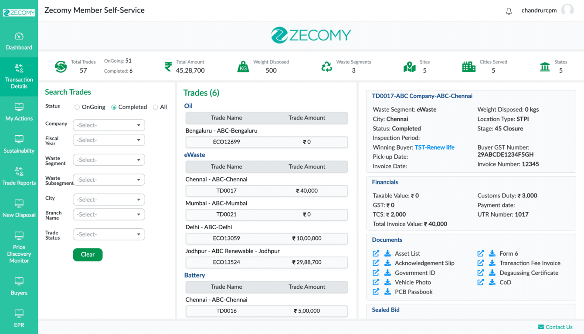
Task: Select the All status radio button
Action: click(x=156, y=107)
